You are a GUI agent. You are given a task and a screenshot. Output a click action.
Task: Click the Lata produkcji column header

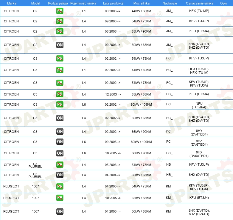click(113, 3)
